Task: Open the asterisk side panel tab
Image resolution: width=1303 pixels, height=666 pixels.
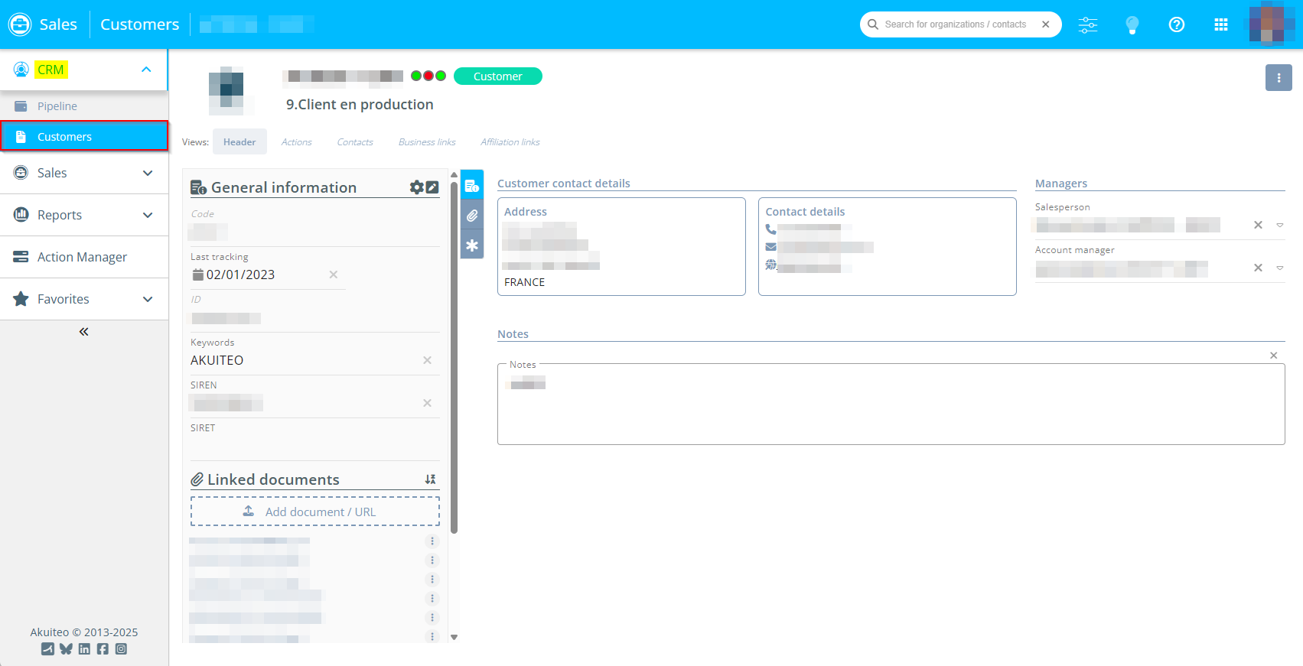Action: [472, 245]
